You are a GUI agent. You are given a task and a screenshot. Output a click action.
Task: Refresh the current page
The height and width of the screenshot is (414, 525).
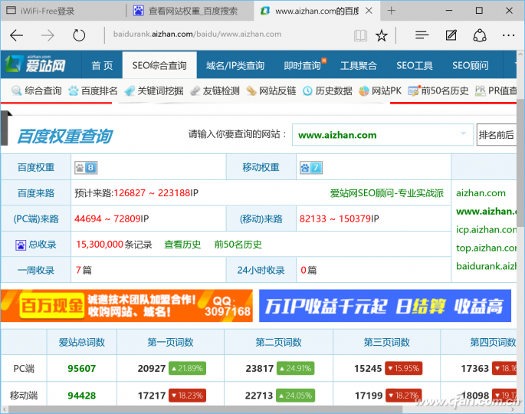point(79,35)
